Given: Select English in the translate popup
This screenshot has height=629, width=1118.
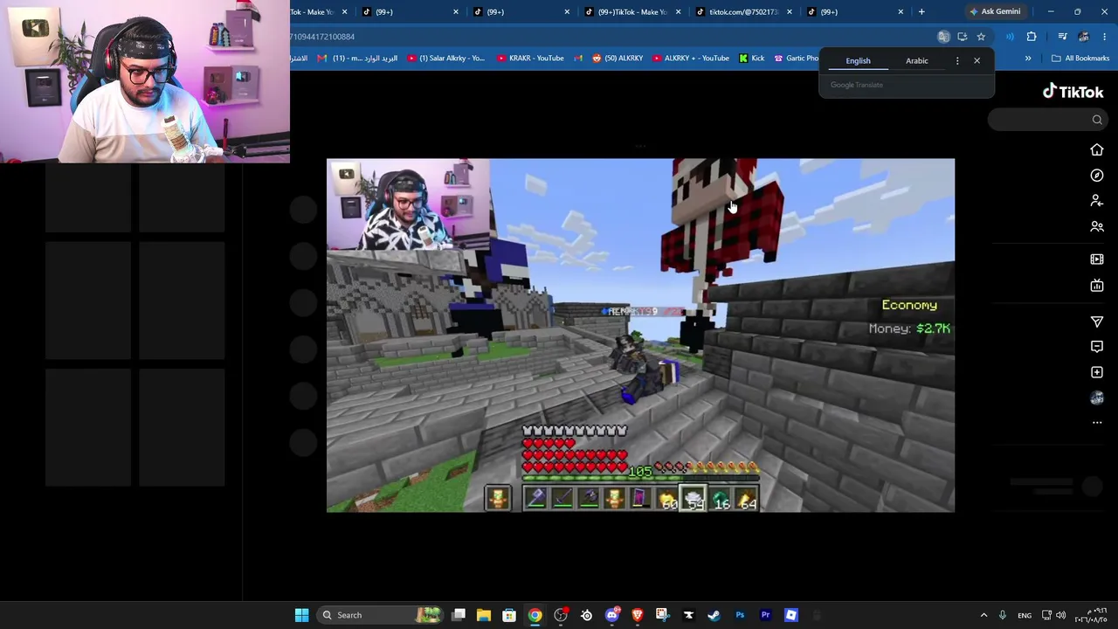Looking at the screenshot, I should coord(858,61).
